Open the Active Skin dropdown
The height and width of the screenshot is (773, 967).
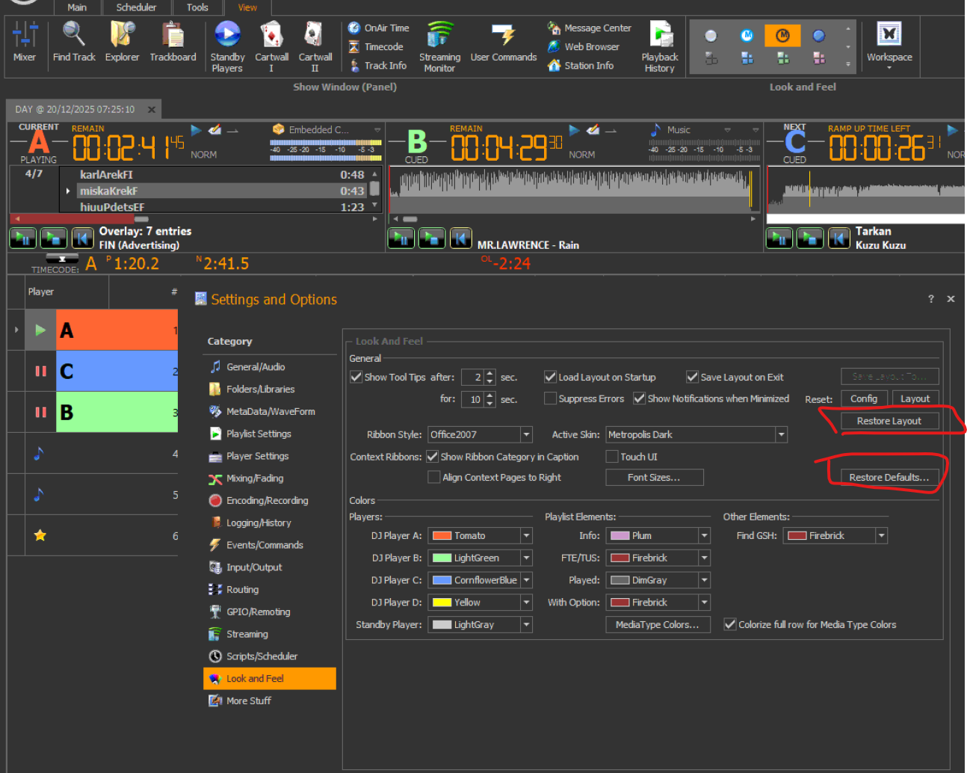click(781, 434)
